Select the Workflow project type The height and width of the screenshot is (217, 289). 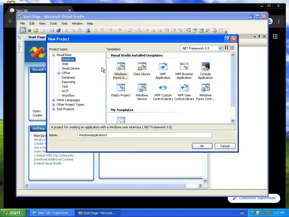tap(68, 96)
